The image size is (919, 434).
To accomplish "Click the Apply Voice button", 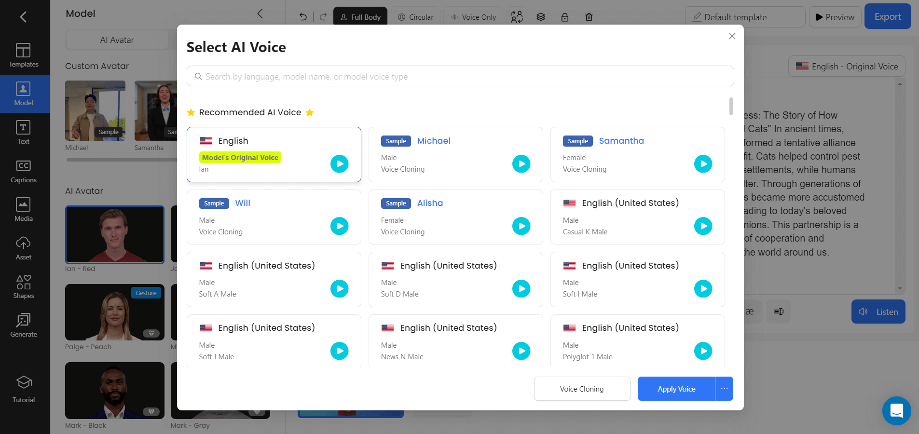I will point(676,389).
